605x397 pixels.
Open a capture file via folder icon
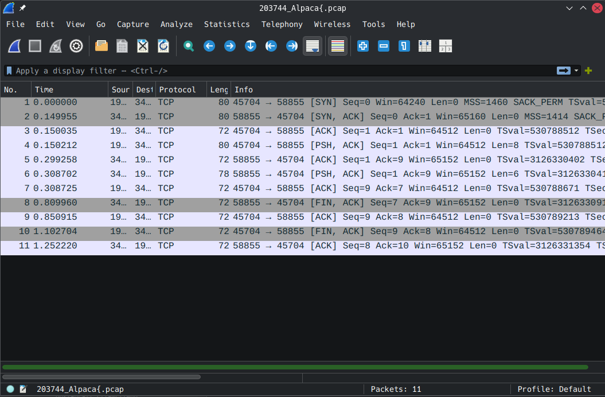coord(102,46)
